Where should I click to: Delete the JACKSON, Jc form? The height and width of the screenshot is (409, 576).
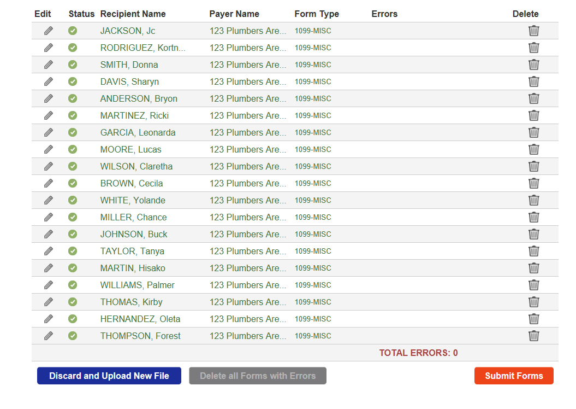pyautogui.click(x=534, y=31)
